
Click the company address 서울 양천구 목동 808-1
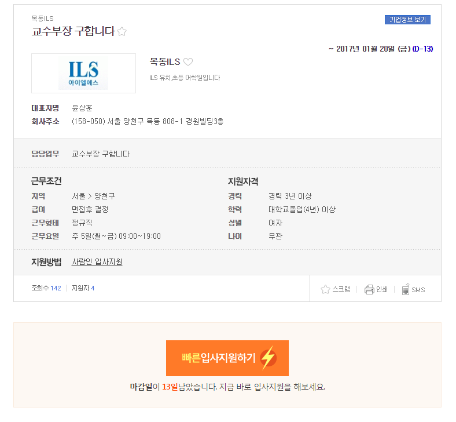[148, 121]
